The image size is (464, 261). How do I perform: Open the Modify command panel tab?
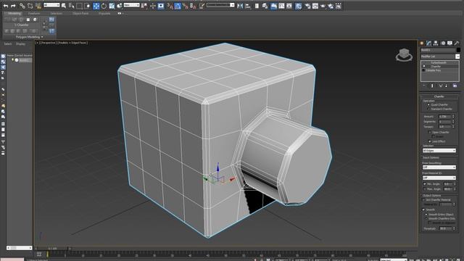pyautogui.click(x=428, y=43)
